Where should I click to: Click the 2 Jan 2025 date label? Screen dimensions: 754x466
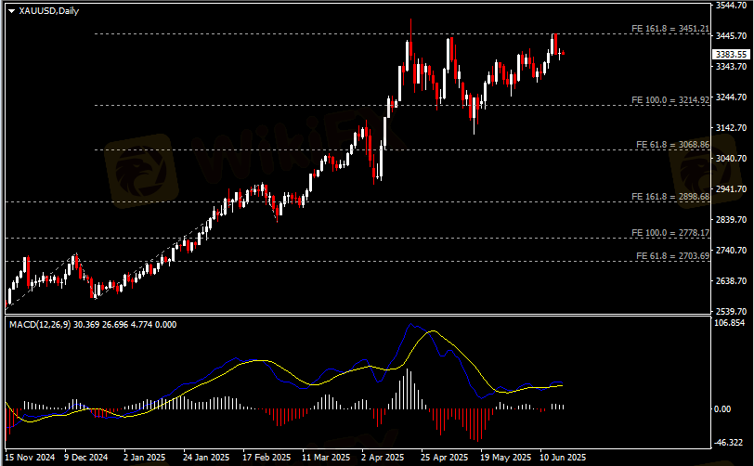pyautogui.click(x=144, y=458)
